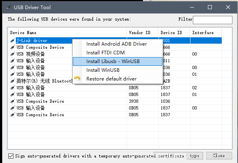This screenshot has height=163, width=238.
Task: Click interface cell 00 in USB 视频设备 row
Action: coord(194,54)
